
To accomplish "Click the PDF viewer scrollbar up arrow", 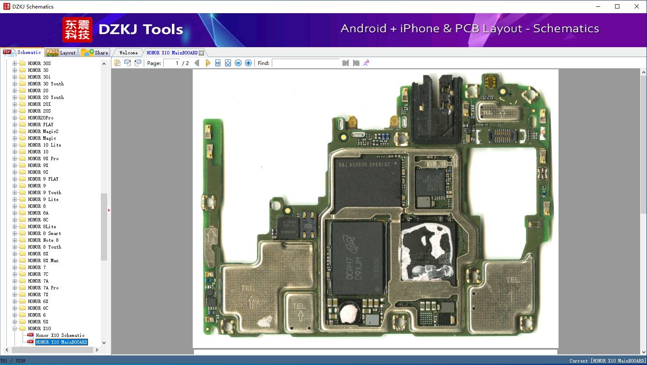I will 644,73.
